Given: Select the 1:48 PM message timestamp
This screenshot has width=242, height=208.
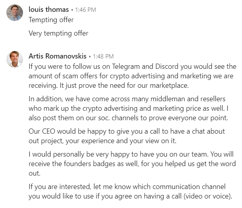Looking at the screenshot, I should pos(103,57).
